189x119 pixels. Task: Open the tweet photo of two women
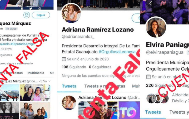tap(35, 93)
